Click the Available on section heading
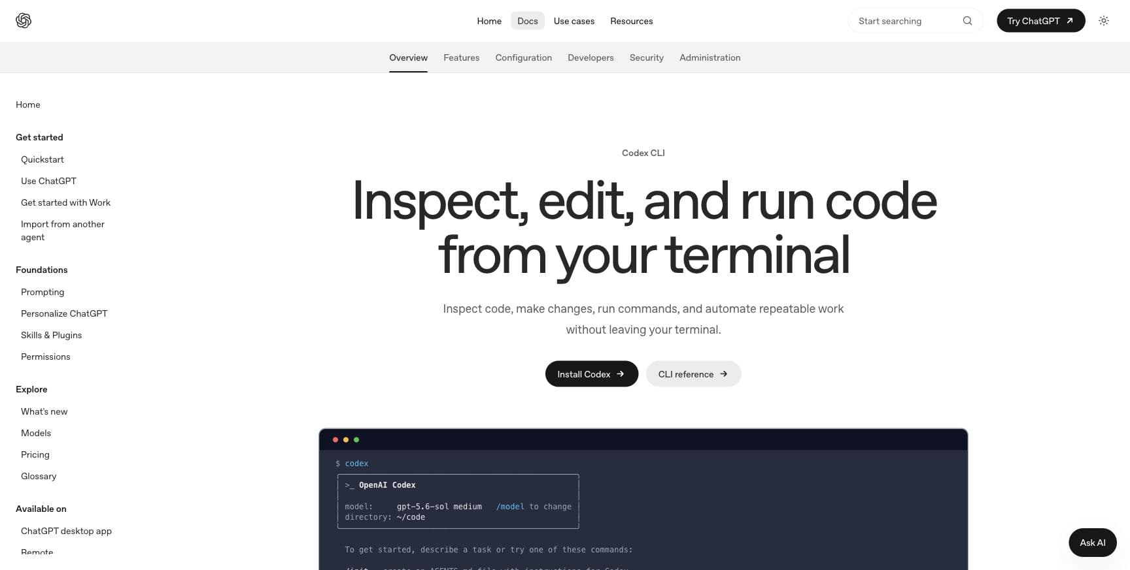Screen dimensions: 1130x570 click(x=41, y=509)
